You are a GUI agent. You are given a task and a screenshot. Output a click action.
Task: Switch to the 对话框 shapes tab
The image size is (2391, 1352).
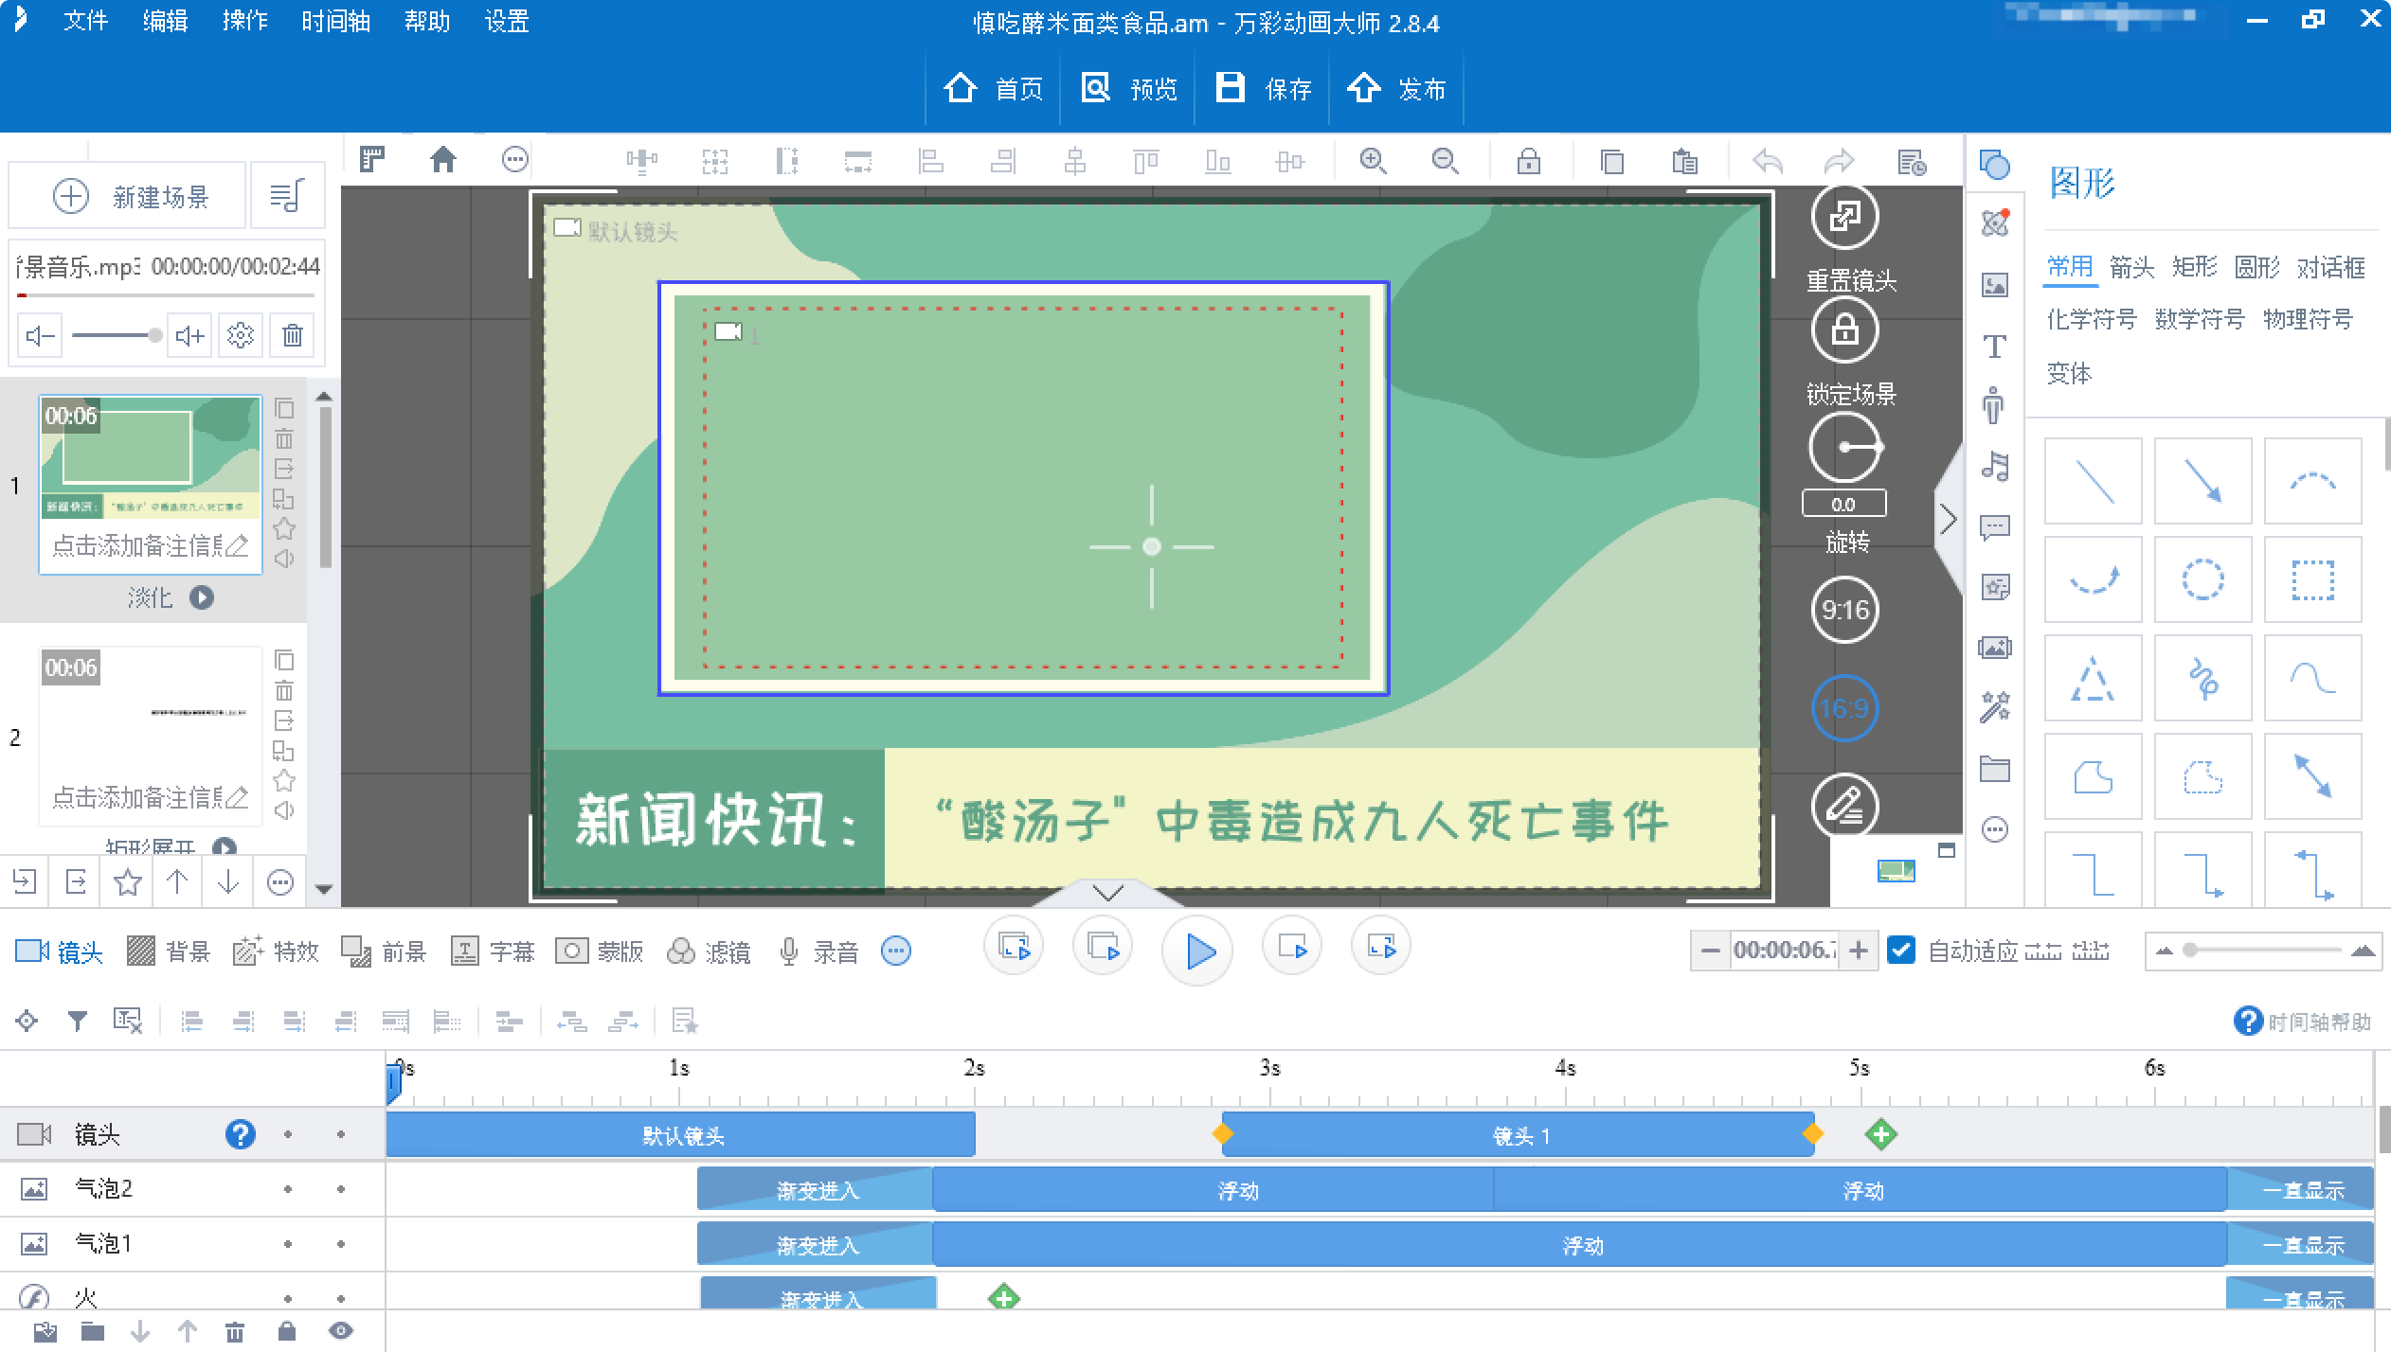tap(2331, 268)
